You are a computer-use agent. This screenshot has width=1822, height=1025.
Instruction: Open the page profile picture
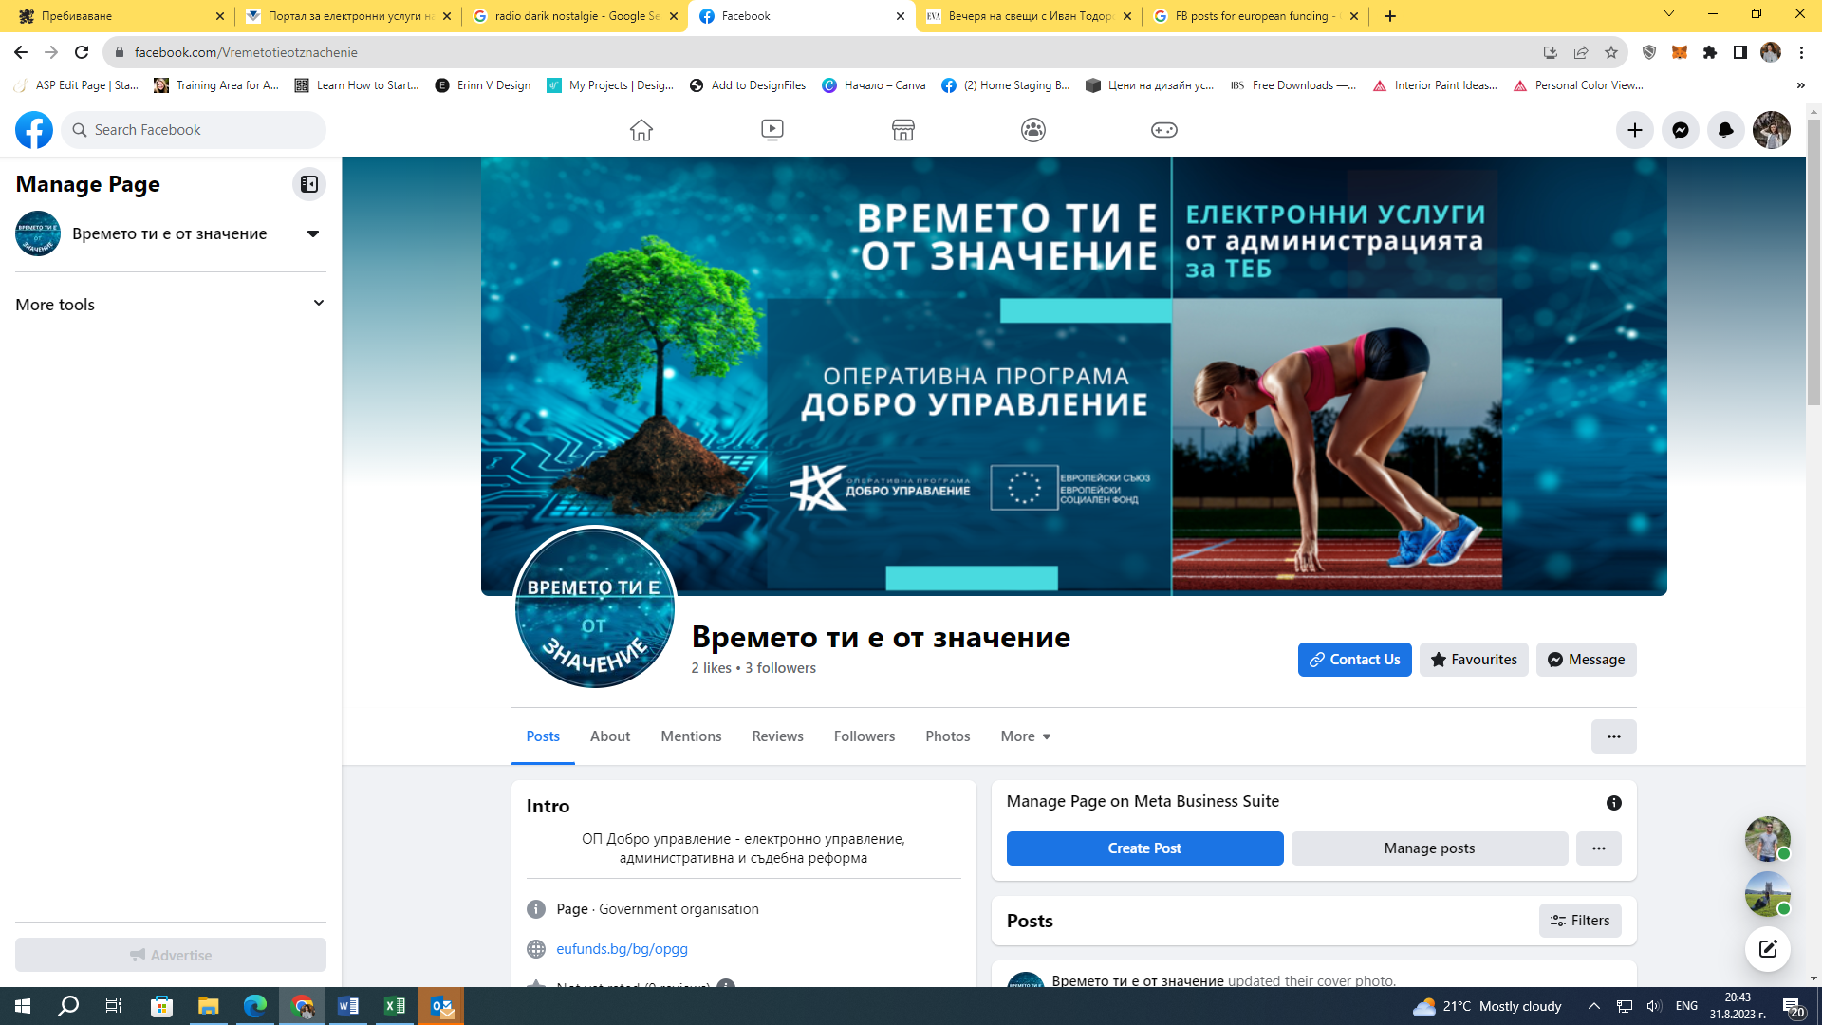point(595,607)
